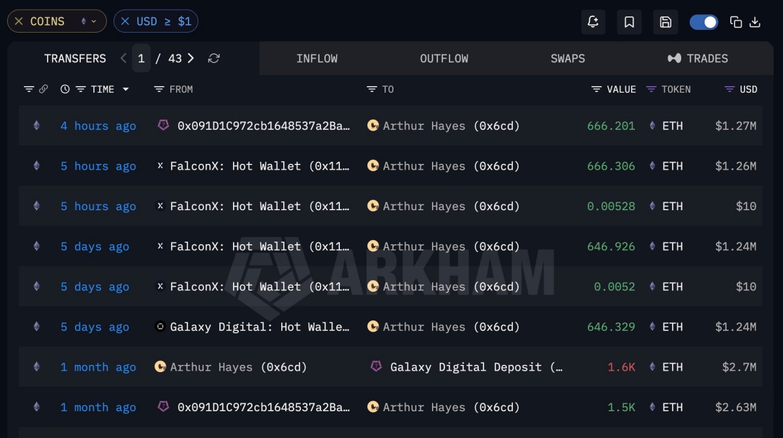This screenshot has width=783, height=438.
Task: Open the COINS filter dropdown
Action: [x=89, y=22]
